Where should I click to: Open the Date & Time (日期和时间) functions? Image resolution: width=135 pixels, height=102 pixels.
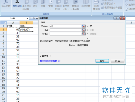click(x=58, y=5)
